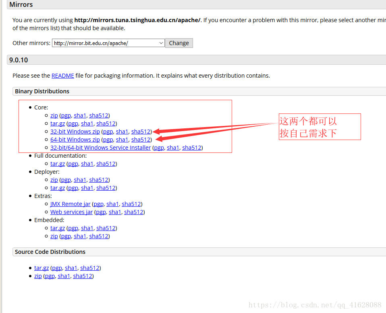
Task: Open Windows Service Installer pgp link
Action: pyautogui.click(x=159, y=148)
